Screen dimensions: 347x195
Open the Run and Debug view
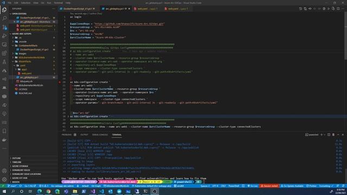pyautogui.click(x=4, y=36)
